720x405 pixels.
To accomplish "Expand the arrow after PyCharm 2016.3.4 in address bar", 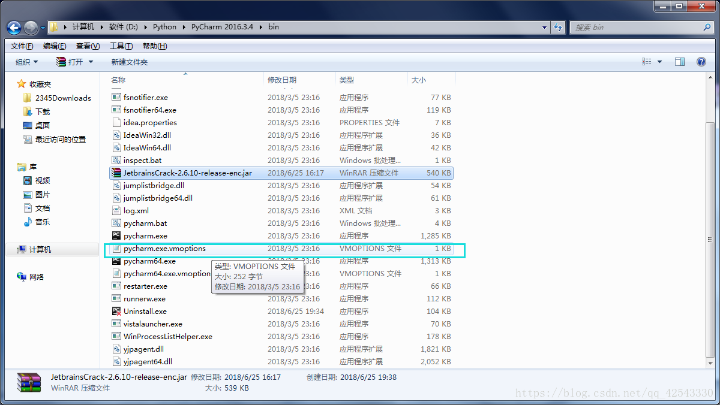I will 260,27.
